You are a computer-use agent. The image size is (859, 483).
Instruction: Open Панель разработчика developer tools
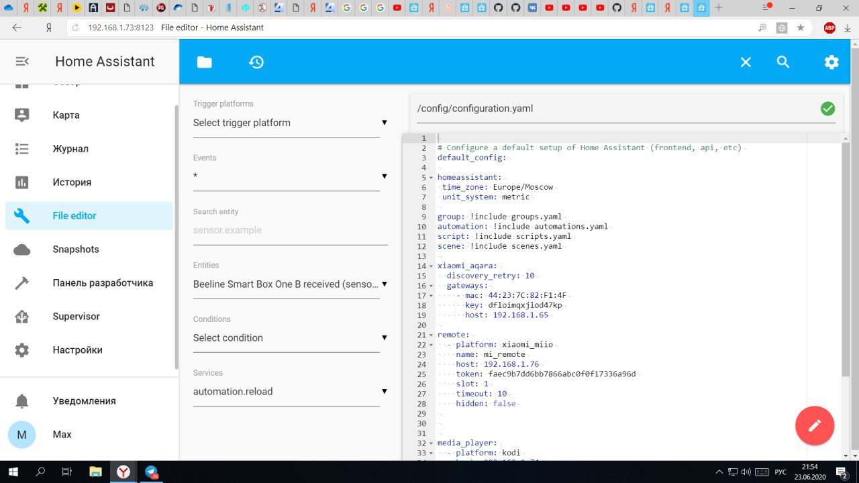[x=89, y=282]
